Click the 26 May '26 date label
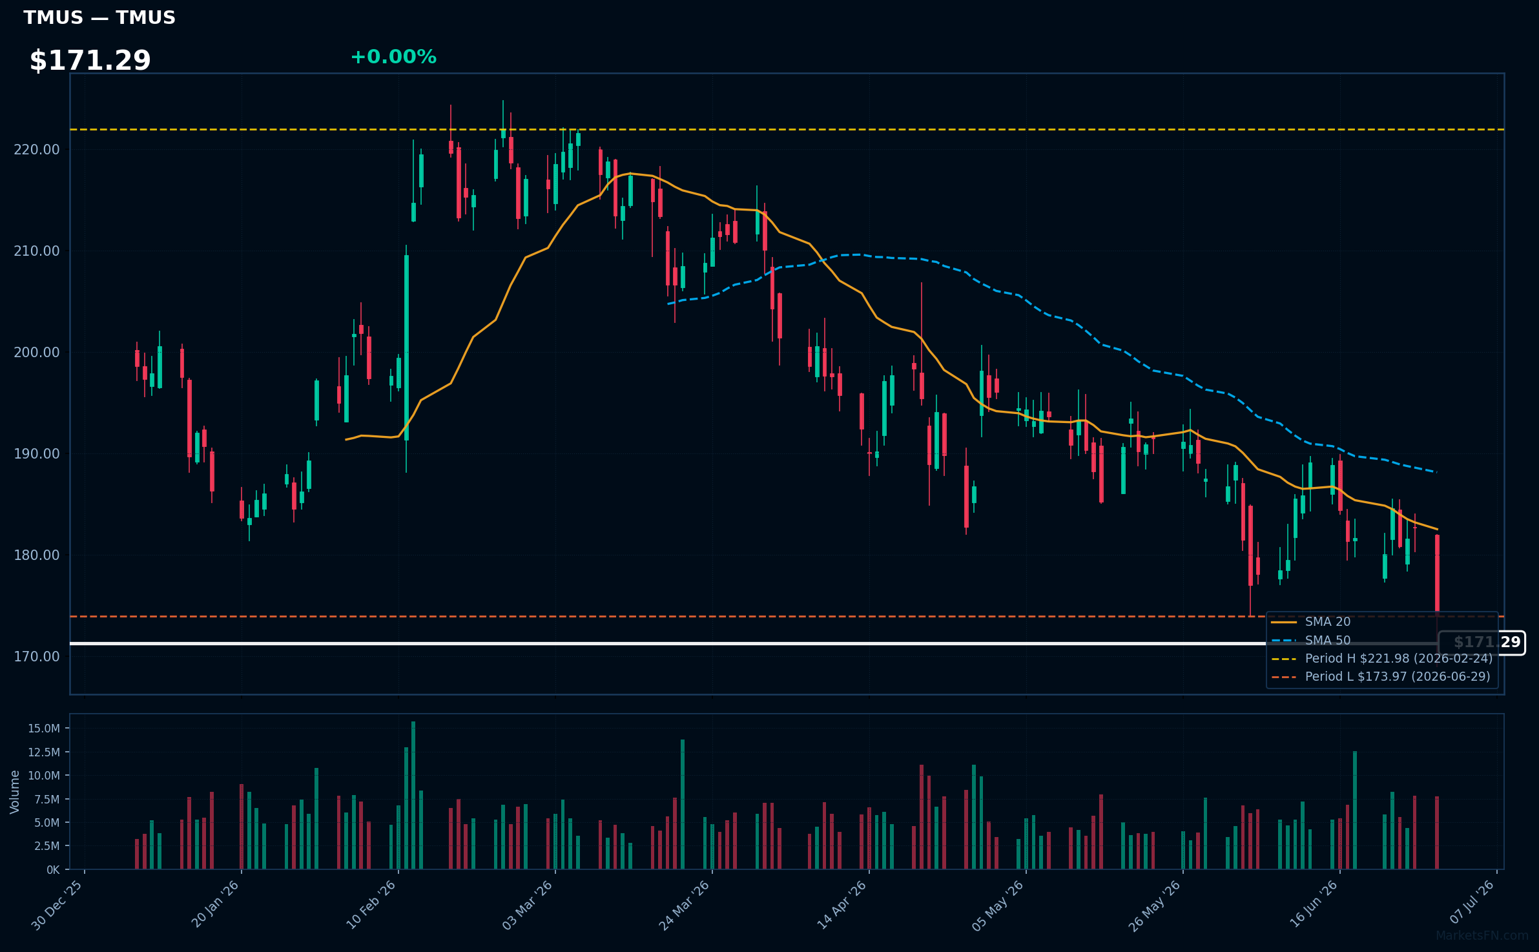Image resolution: width=1539 pixels, height=952 pixels. pos(1155,905)
